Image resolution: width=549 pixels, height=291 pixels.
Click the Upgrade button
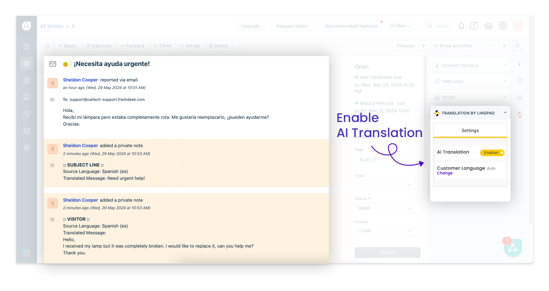point(251,26)
